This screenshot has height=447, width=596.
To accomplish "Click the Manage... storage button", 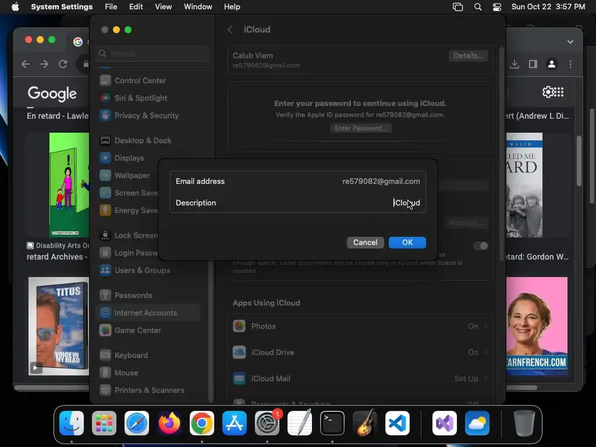I will (x=466, y=223).
